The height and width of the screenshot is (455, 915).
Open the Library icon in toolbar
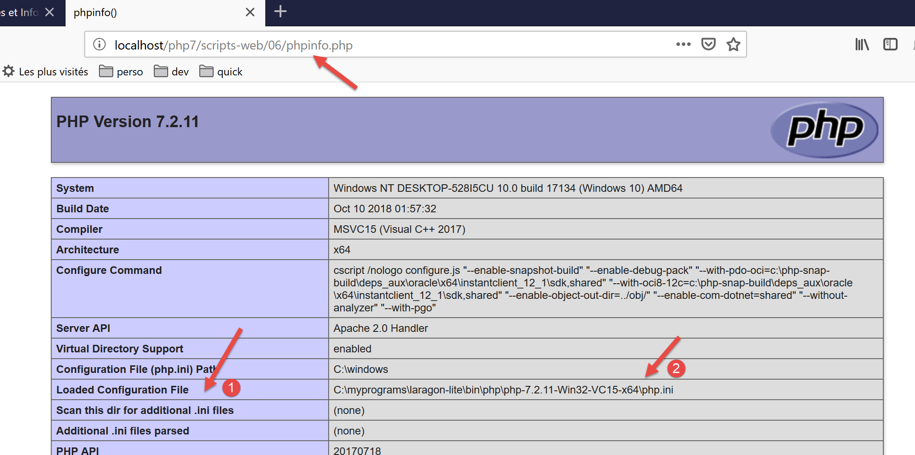coord(861,44)
